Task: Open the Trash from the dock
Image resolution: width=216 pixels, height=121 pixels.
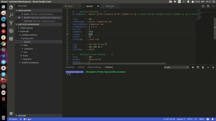Action: 3,117
